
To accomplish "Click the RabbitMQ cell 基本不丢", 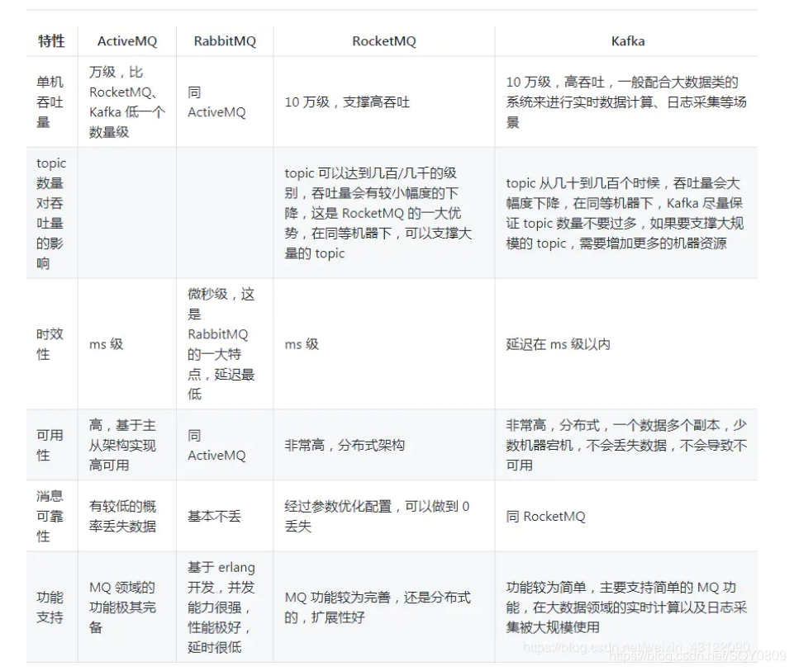I will coord(214,516).
